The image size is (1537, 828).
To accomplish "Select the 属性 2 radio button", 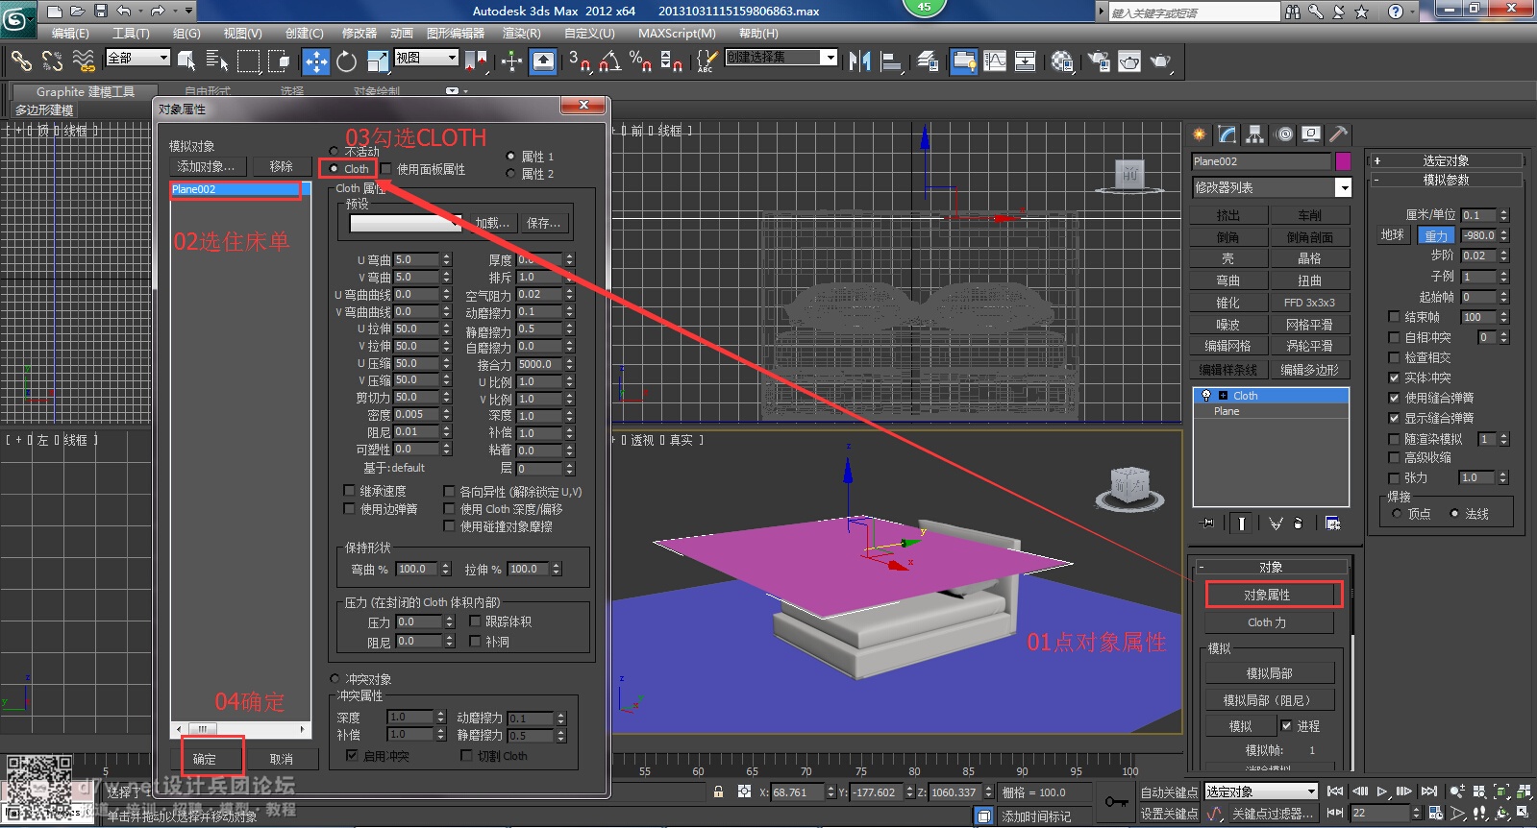I will point(511,174).
